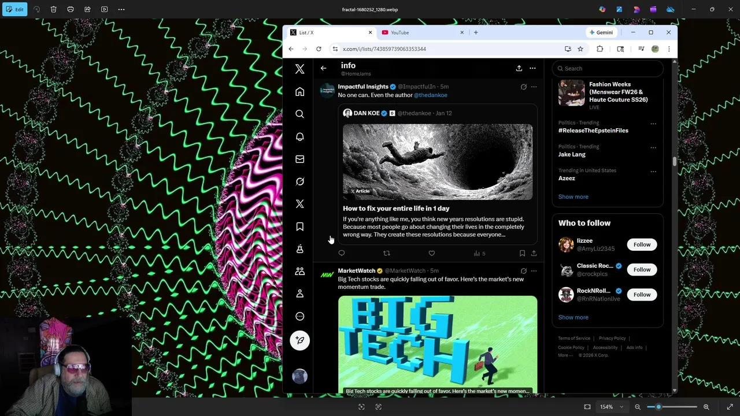Go to X home via logo

299,69
